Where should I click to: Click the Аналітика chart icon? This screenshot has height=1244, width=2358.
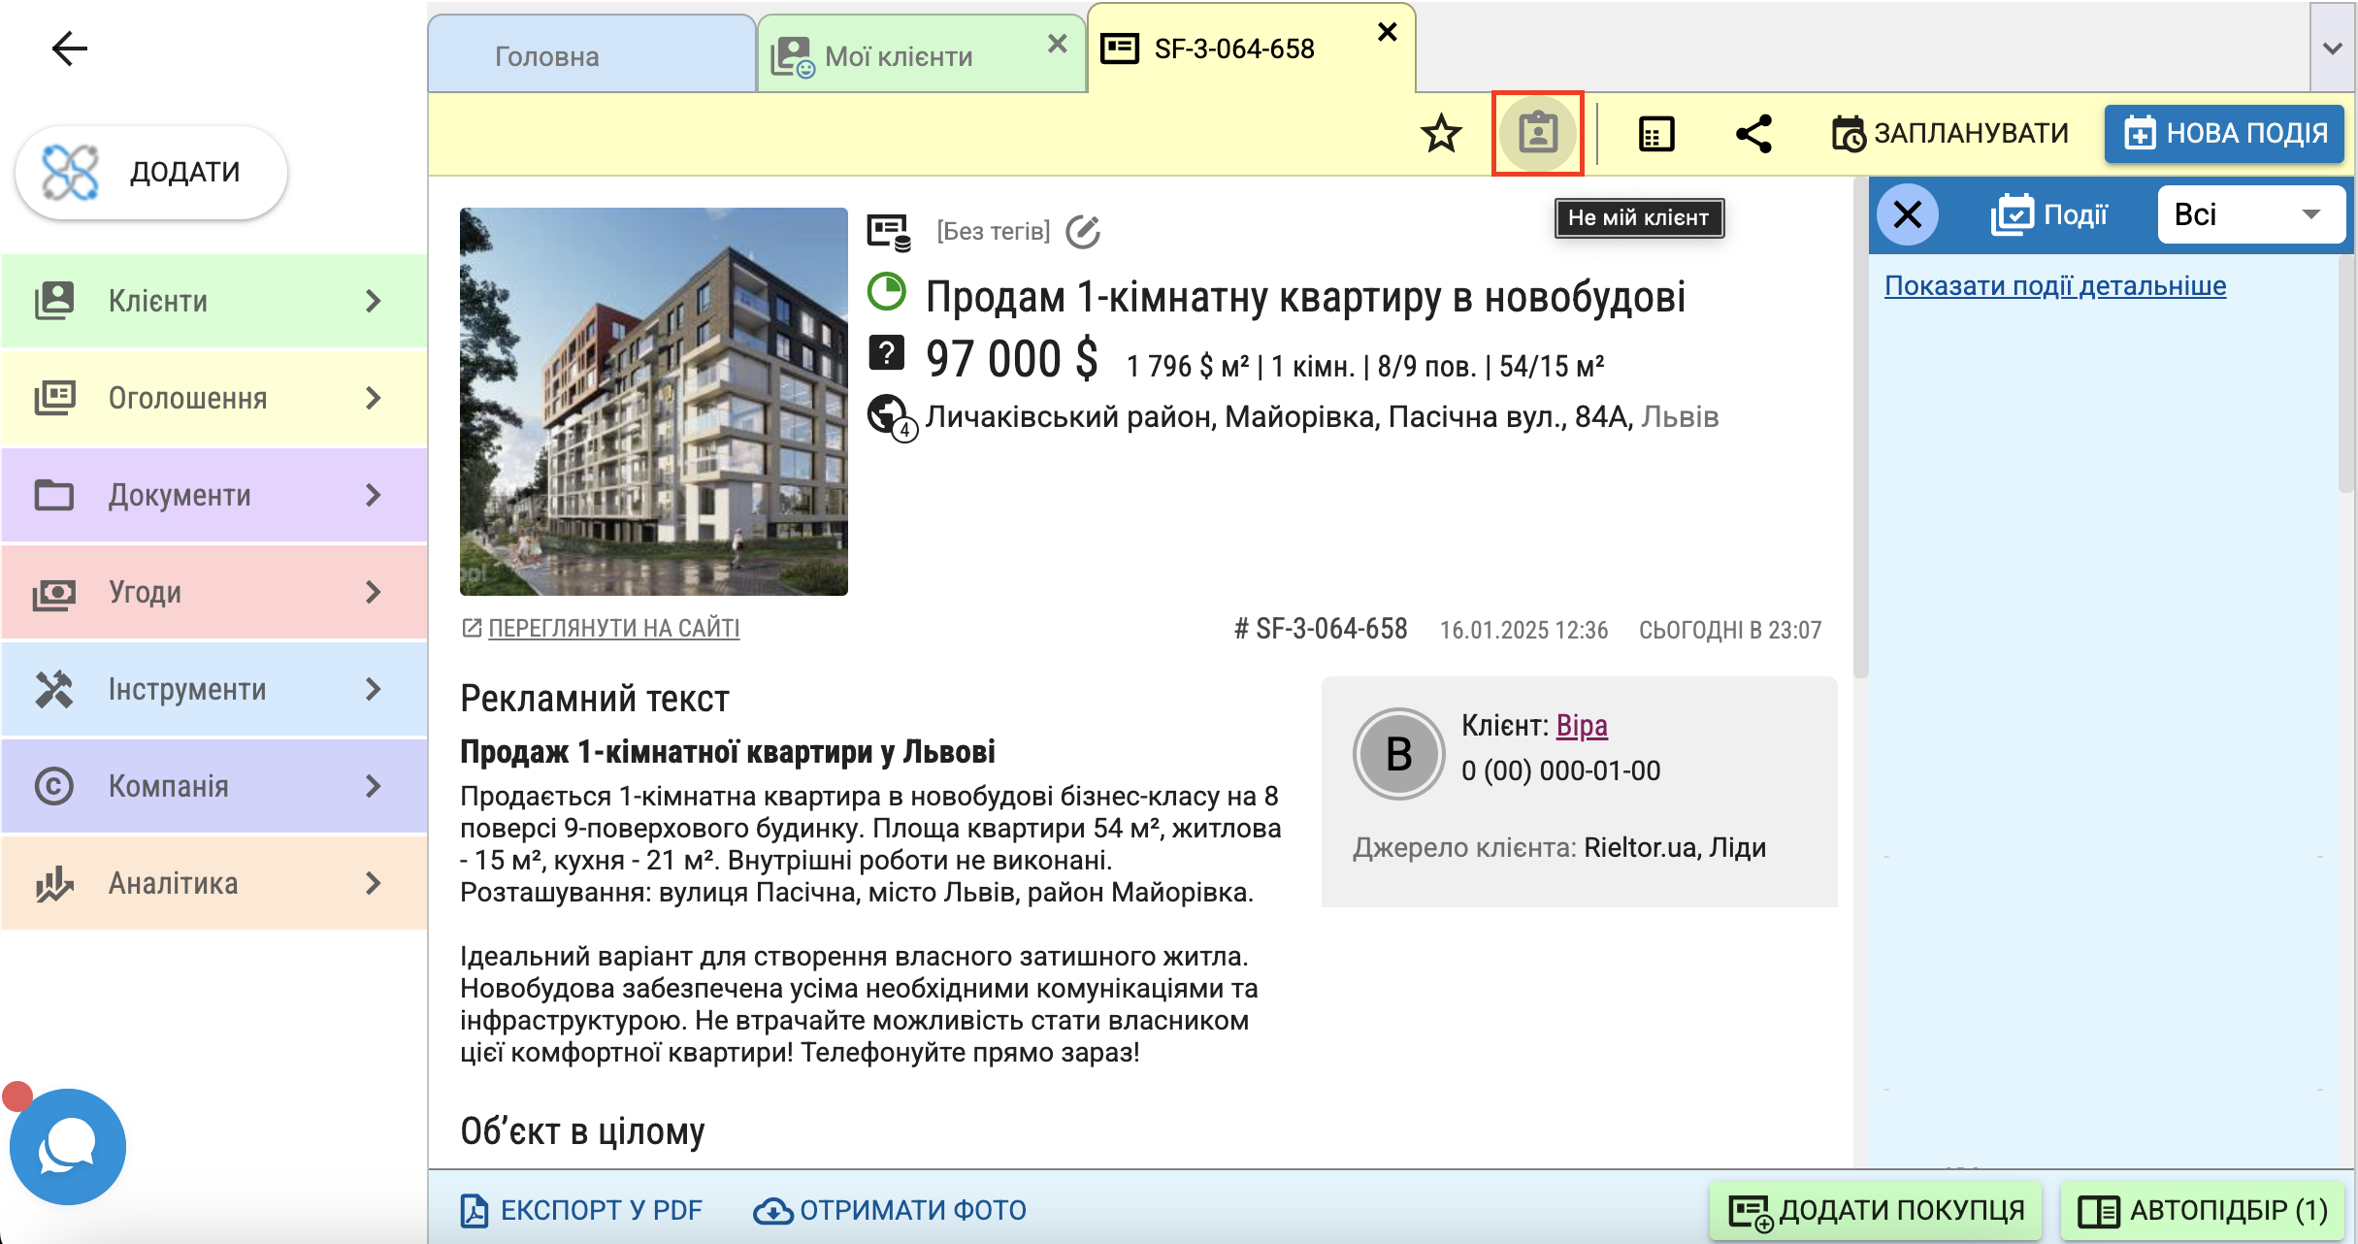54,883
